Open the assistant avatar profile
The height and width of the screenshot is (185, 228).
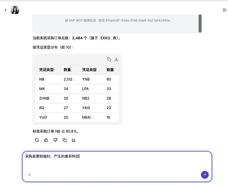[15, 10]
